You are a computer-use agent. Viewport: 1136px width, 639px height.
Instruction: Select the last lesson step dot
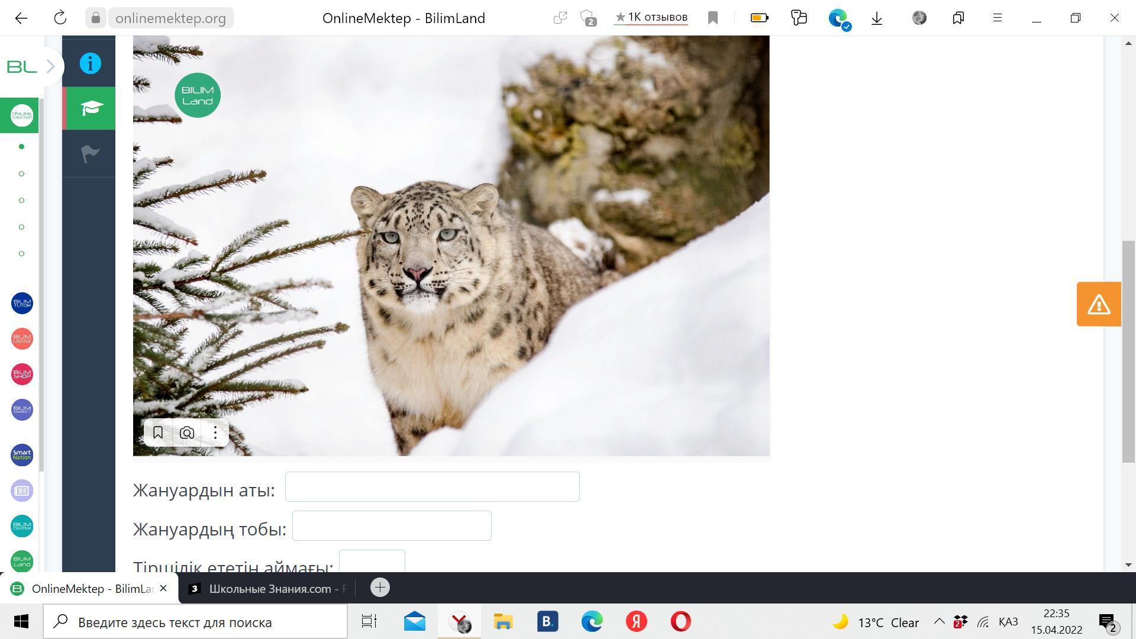pos(22,253)
